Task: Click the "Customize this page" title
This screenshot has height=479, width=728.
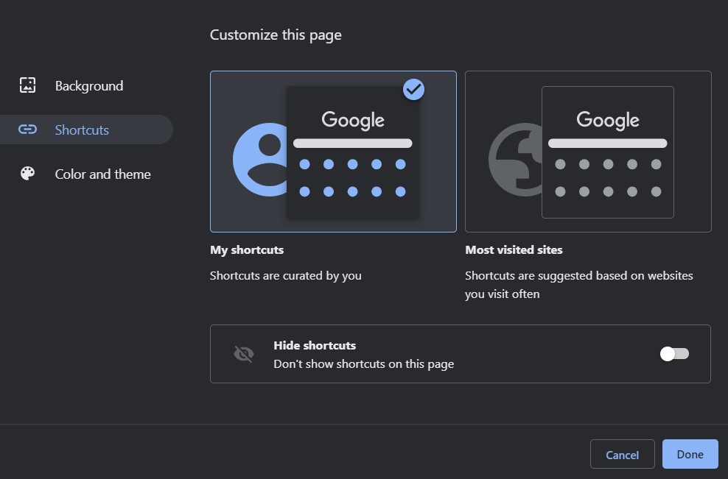Action: tap(276, 35)
